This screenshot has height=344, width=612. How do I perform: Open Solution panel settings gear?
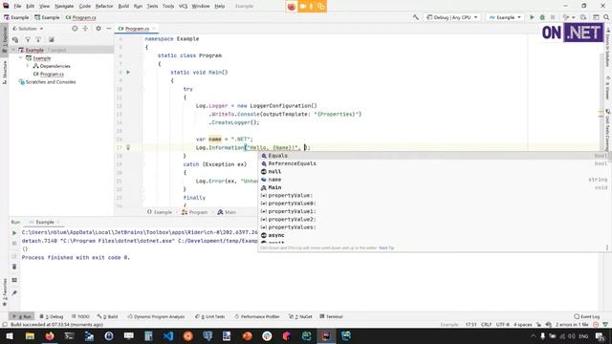[x=98, y=29]
